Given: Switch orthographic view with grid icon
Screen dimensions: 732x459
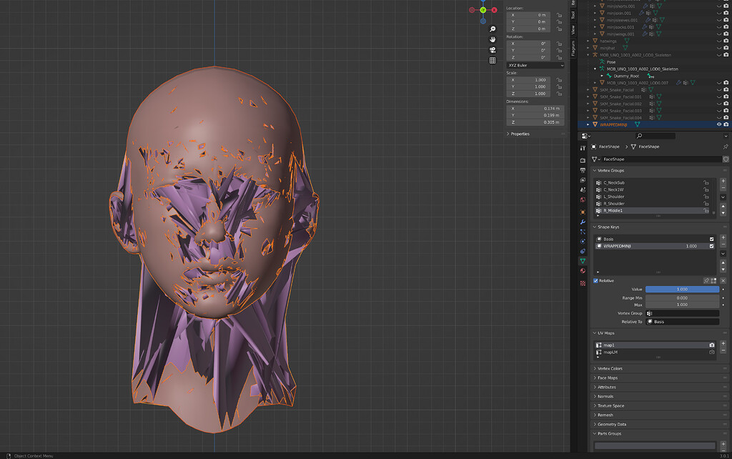Looking at the screenshot, I should pyautogui.click(x=492, y=60).
